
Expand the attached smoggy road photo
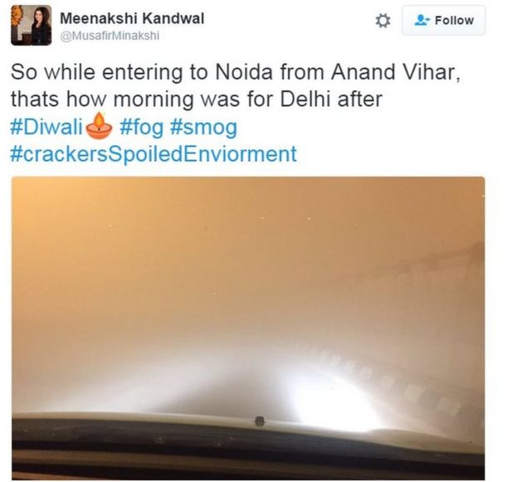[248, 329]
